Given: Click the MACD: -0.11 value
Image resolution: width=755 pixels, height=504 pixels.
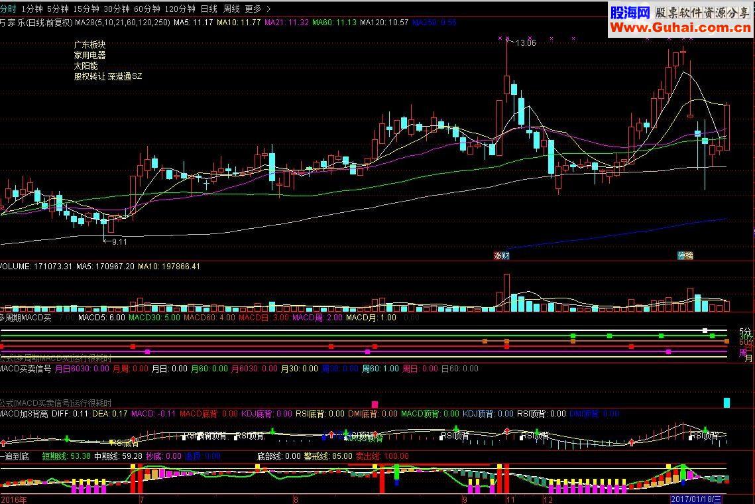Looking at the screenshot, I should click(154, 413).
